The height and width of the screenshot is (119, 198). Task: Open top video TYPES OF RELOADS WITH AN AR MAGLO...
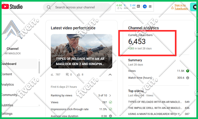click(155, 102)
